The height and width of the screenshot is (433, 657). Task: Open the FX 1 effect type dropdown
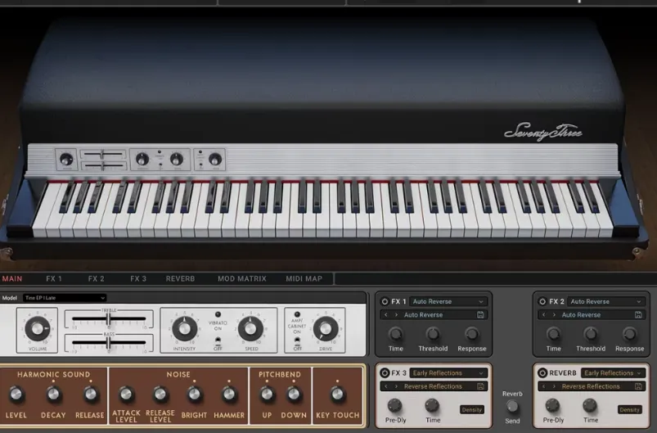[448, 301]
